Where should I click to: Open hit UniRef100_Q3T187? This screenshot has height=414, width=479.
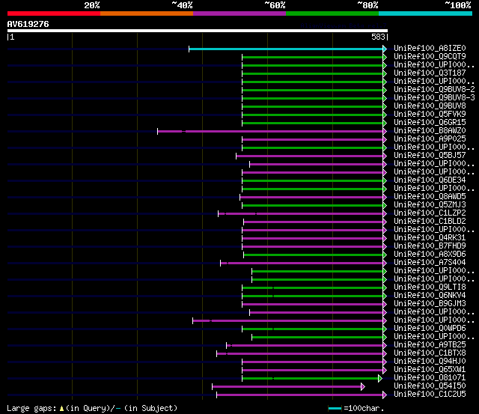pyautogui.click(x=430, y=73)
